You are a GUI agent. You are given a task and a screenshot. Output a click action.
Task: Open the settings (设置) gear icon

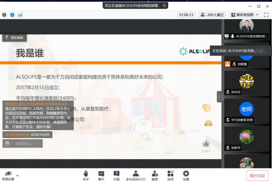click(186, 175)
